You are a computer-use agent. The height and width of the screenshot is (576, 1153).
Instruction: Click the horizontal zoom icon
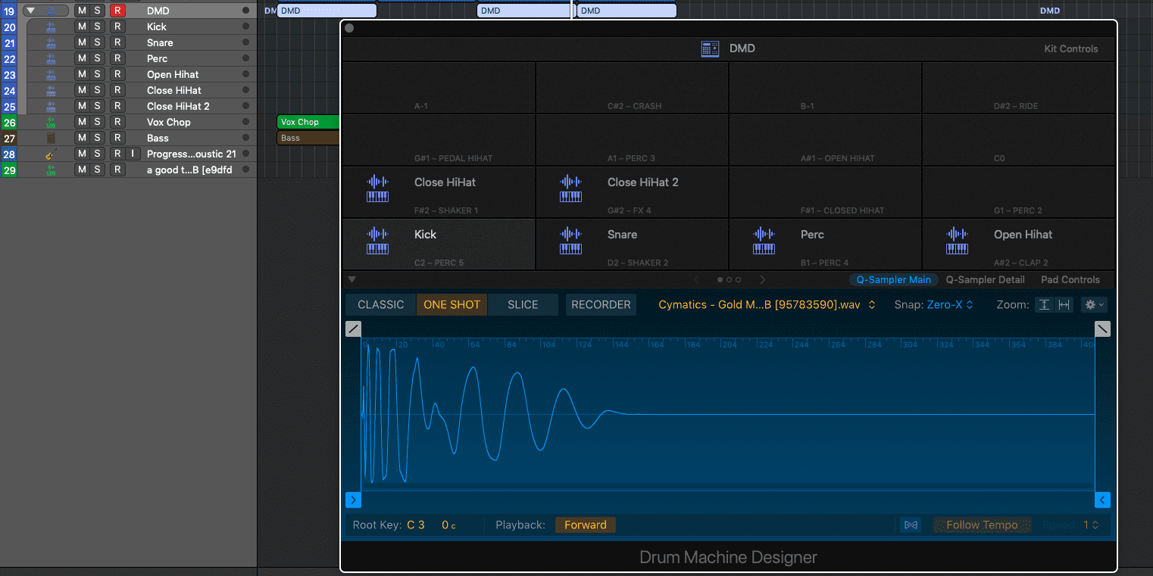click(1064, 305)
